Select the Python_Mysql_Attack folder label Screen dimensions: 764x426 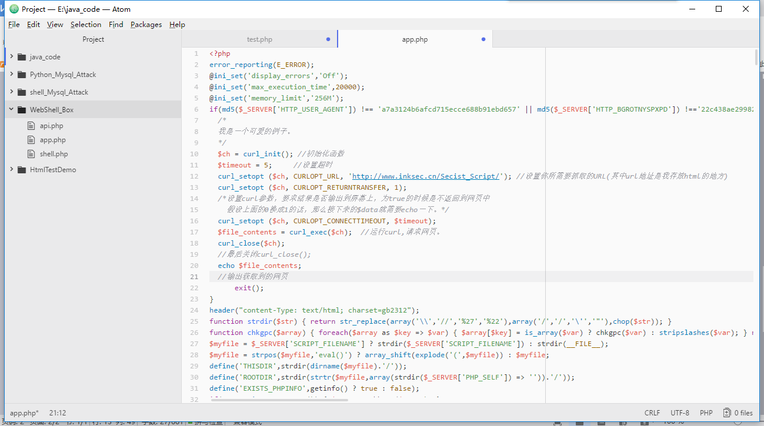[63, 75]
